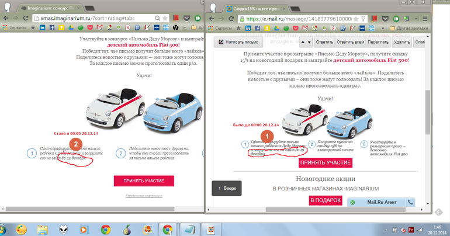Viewport: 450px width, 236px height.
Task: Click ПРИНЯТЬ УЧАСТИЕ on the Imaginarium site
Action: click(144, 181)
